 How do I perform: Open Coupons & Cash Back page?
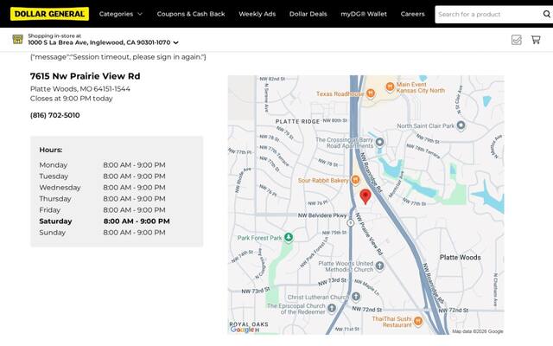(x=191, y=14)
